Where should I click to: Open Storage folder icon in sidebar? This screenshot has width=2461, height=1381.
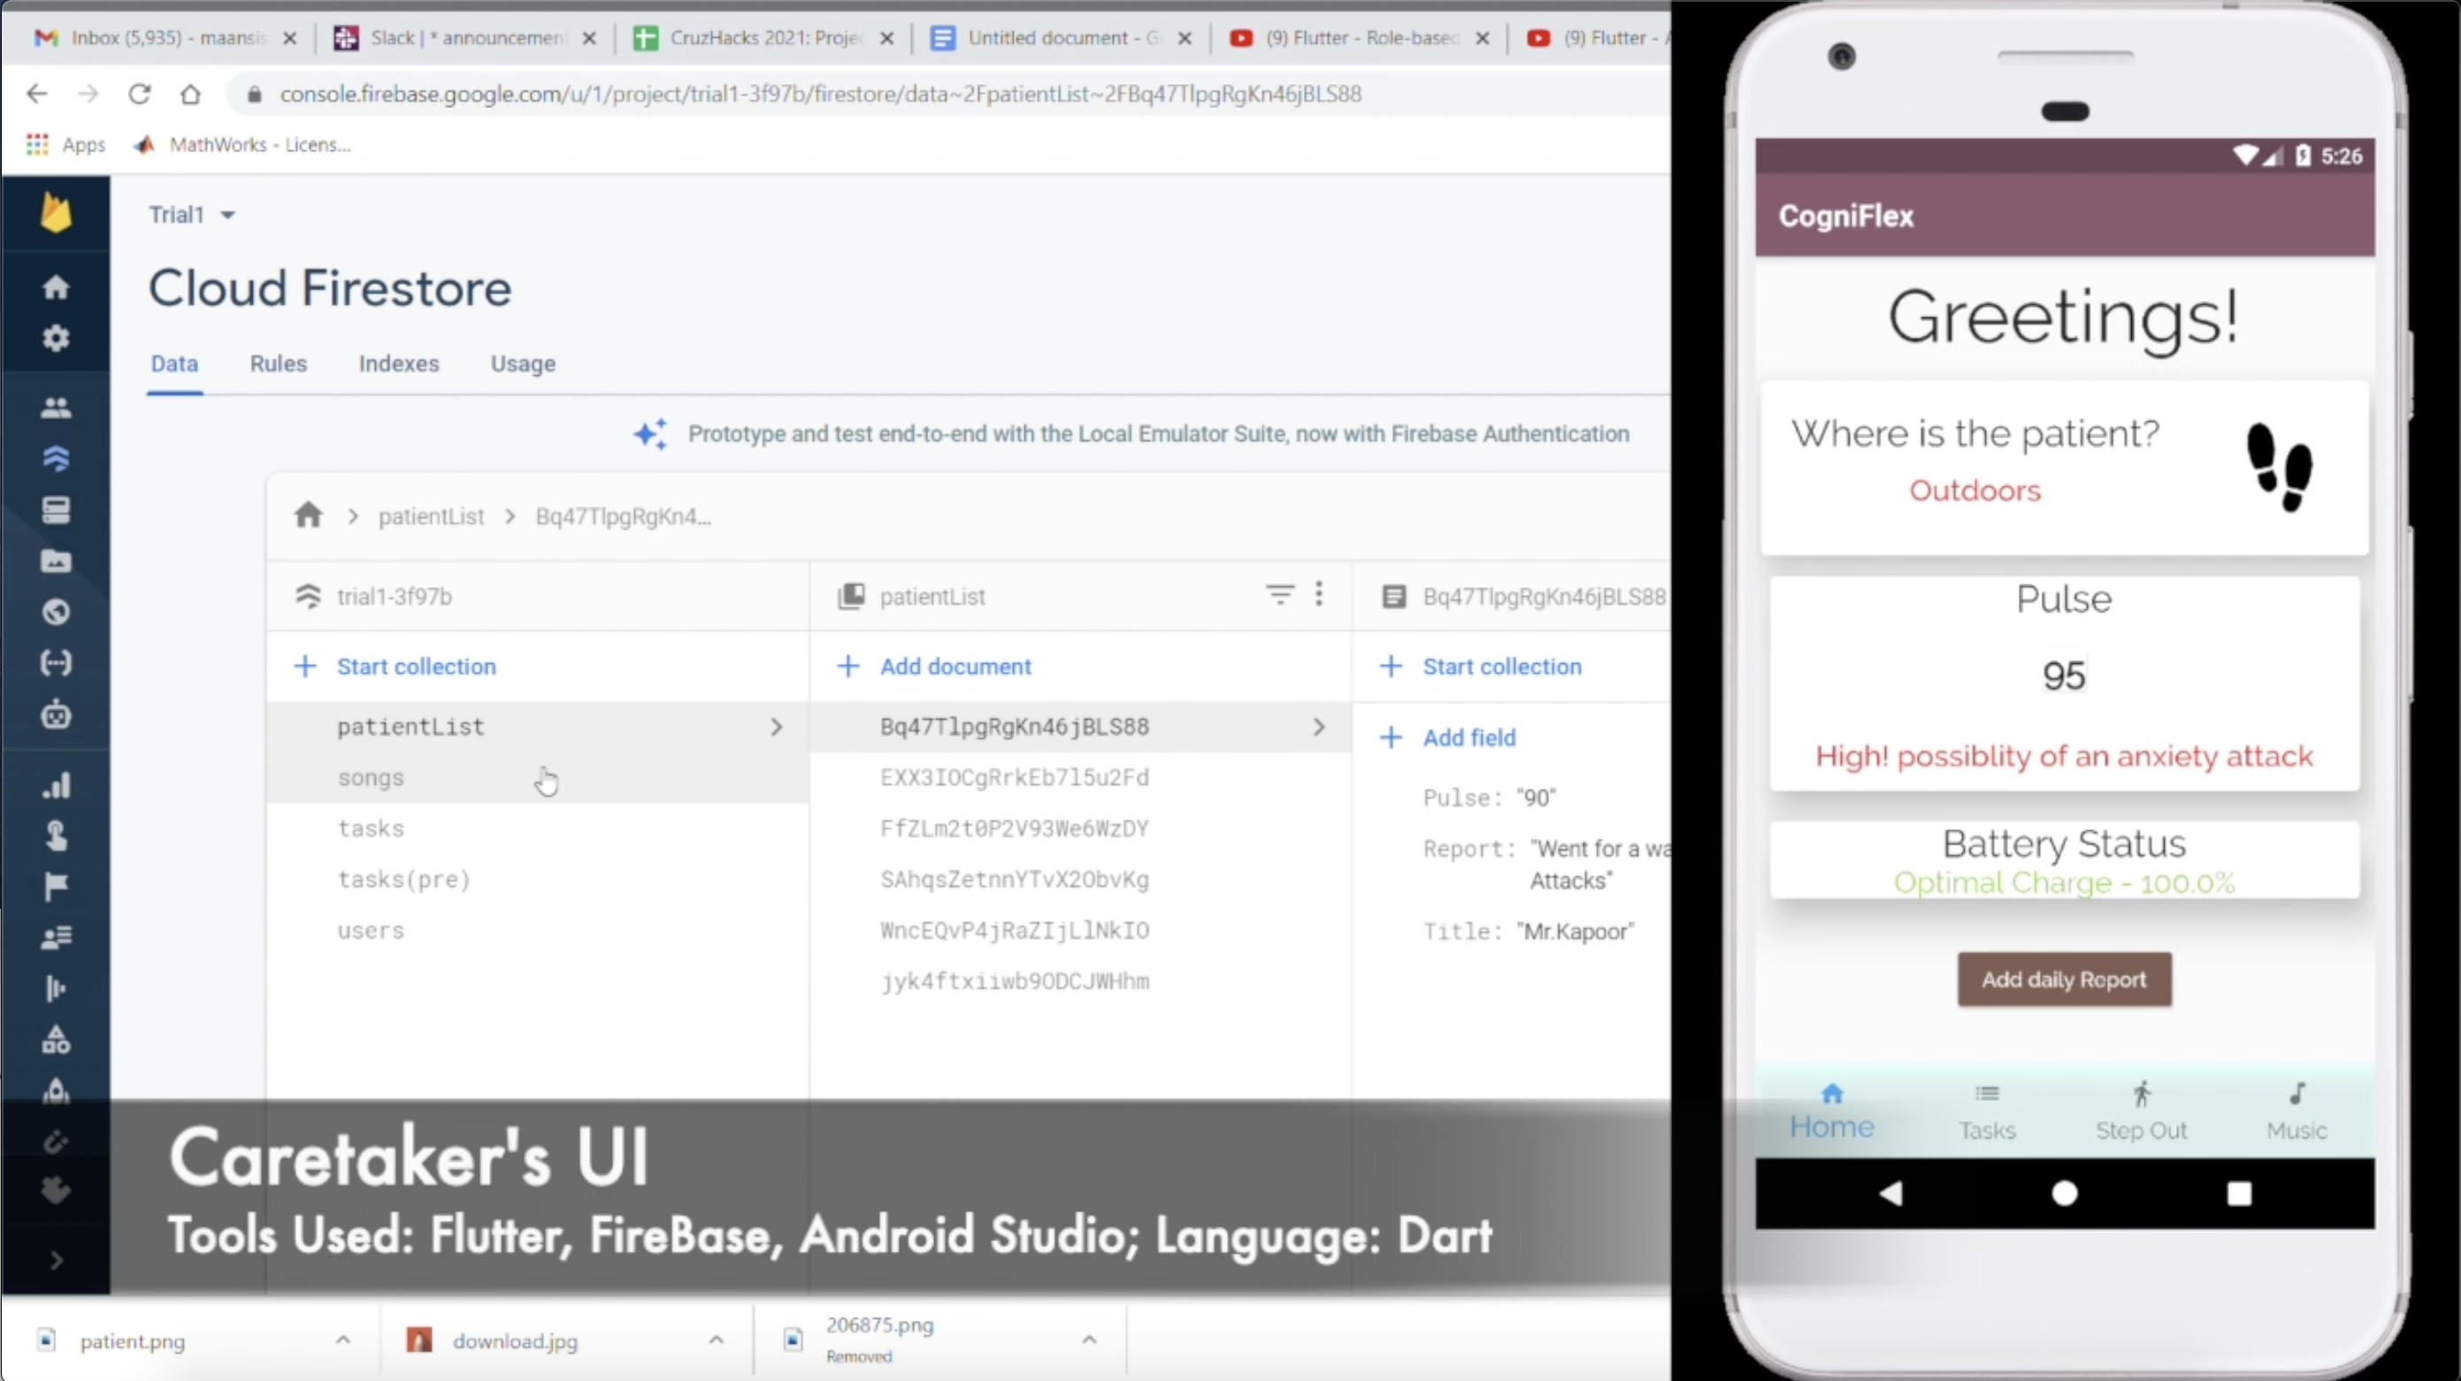point(56,561)
